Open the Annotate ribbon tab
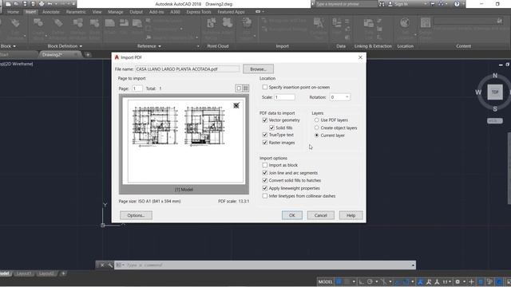The width and height of the screenshot is (511, 287). coord(51,12)
